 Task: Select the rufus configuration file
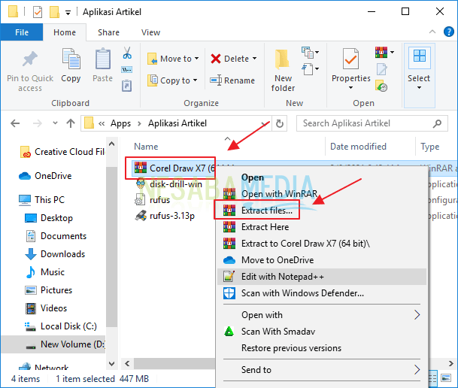coord(153,200)
